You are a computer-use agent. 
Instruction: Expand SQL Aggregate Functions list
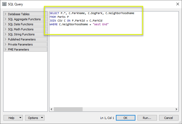coord(25,19)
